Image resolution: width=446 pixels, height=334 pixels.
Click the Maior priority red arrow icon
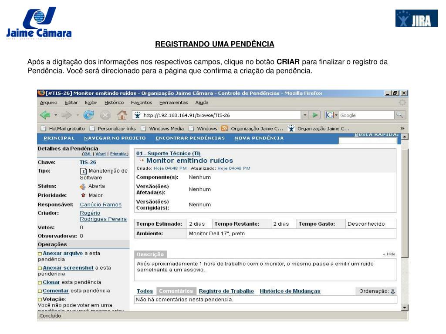pos(83,195)
